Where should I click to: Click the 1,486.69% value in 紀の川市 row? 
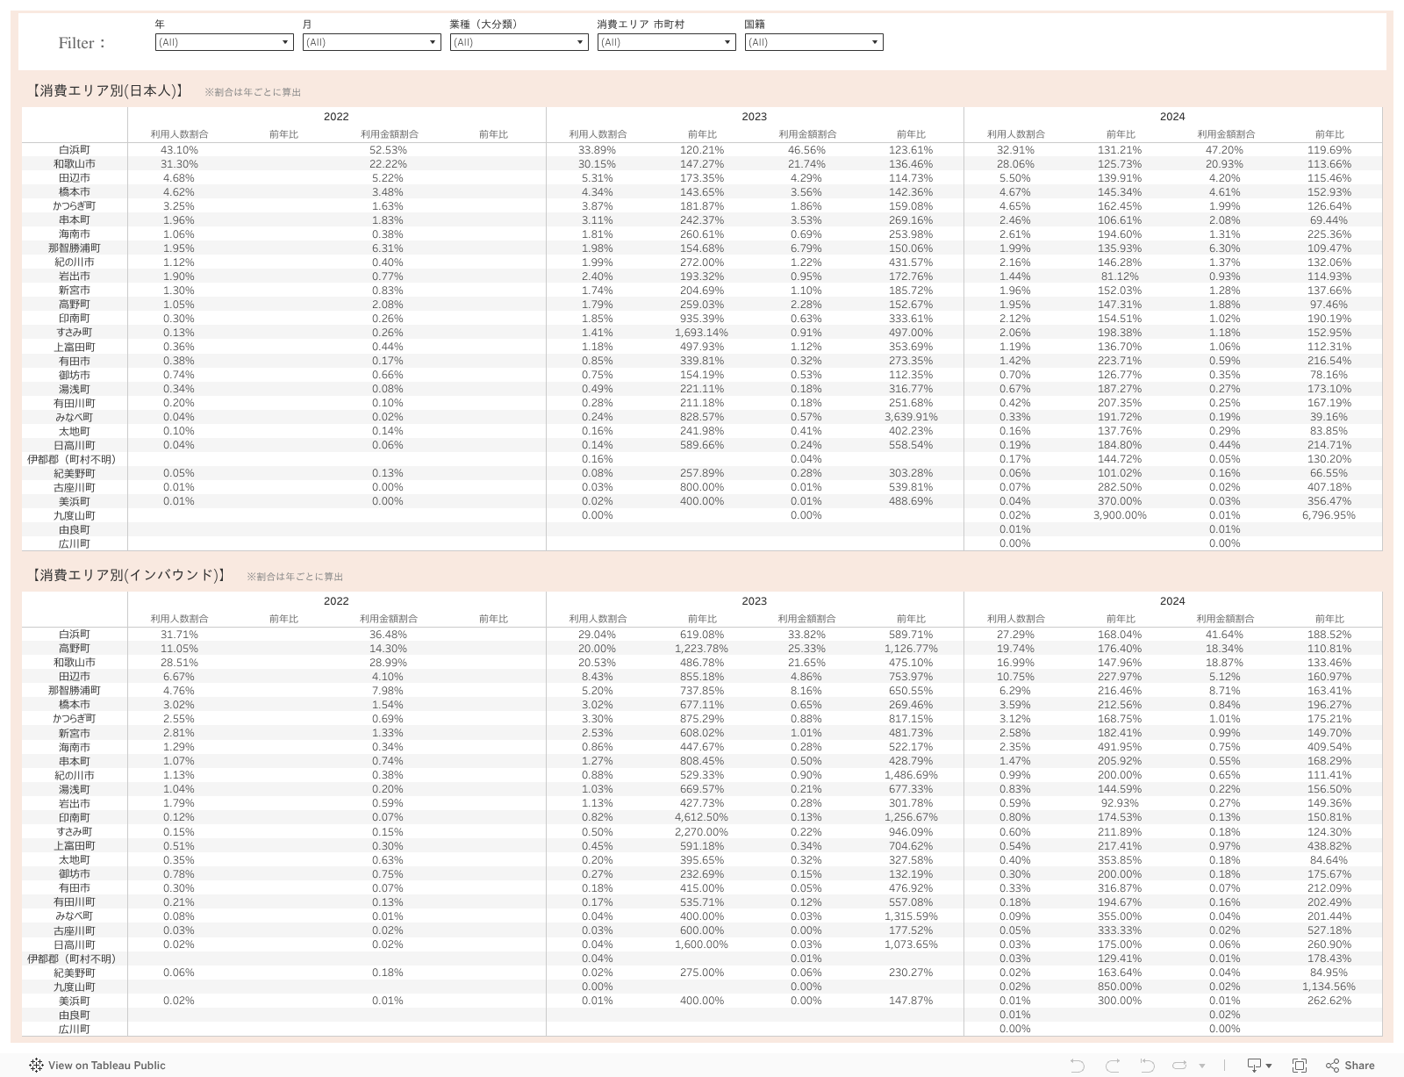point(911,775)
